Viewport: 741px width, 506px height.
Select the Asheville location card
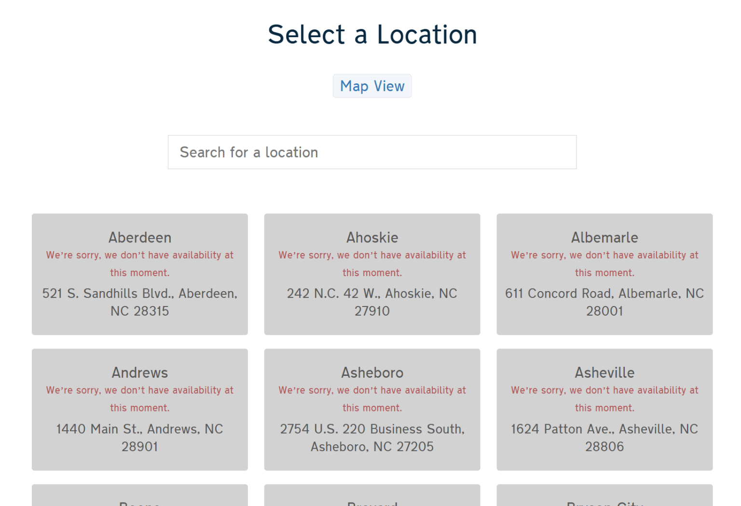click(604, 409)
